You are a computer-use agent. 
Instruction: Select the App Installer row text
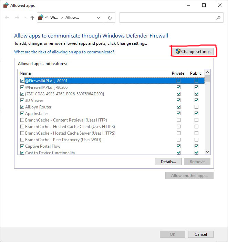coord(37,114)
